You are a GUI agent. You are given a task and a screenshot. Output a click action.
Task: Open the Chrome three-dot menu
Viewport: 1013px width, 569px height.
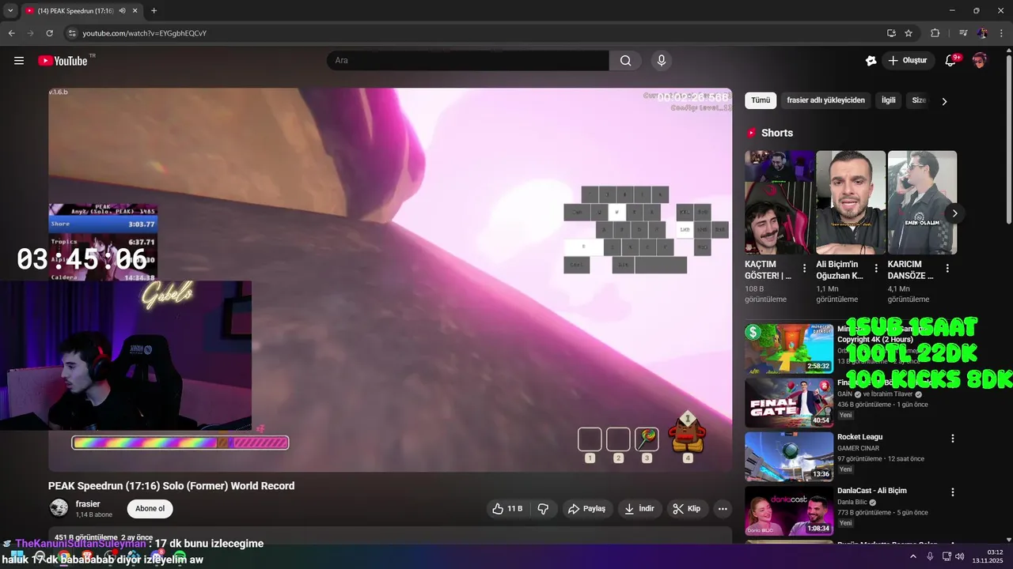[x=1000, y=33]
